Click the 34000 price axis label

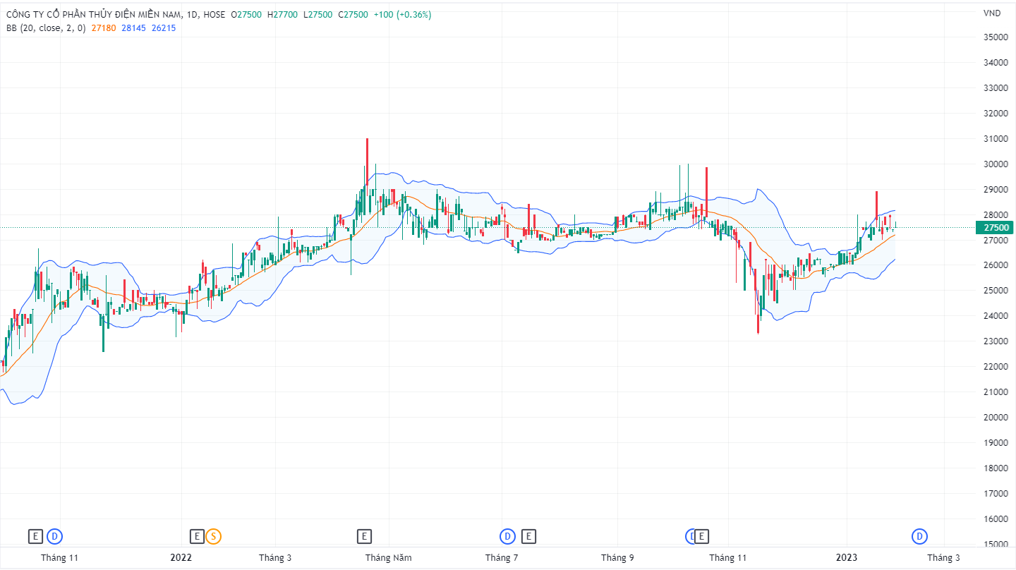(995, 62)
